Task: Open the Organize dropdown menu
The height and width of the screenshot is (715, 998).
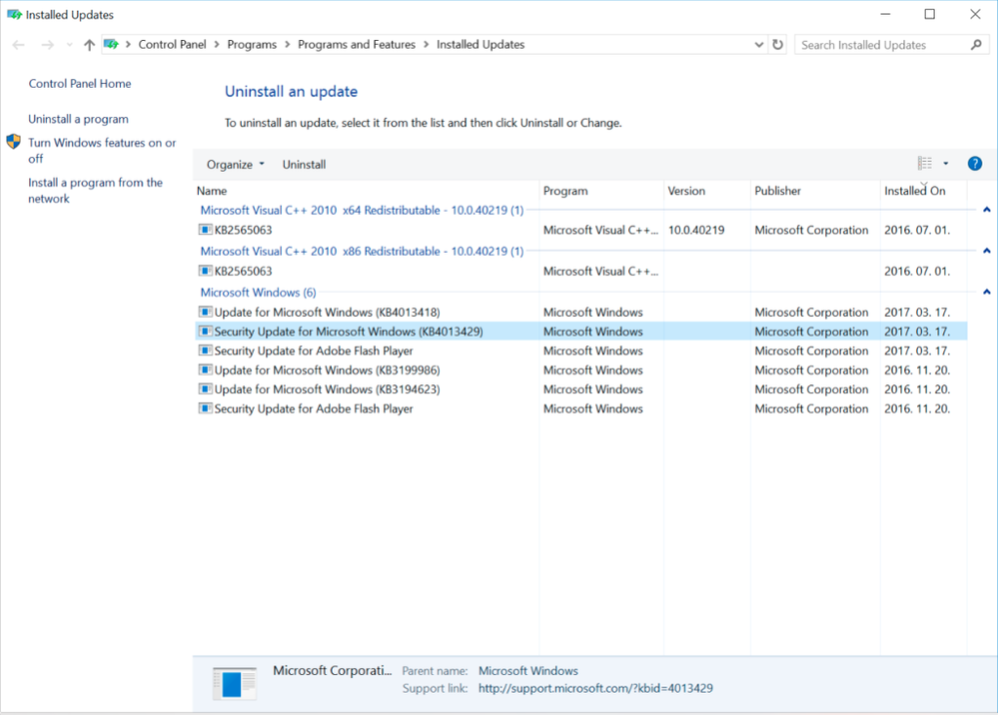Action: pyautogui.click(x=236, y=165)
